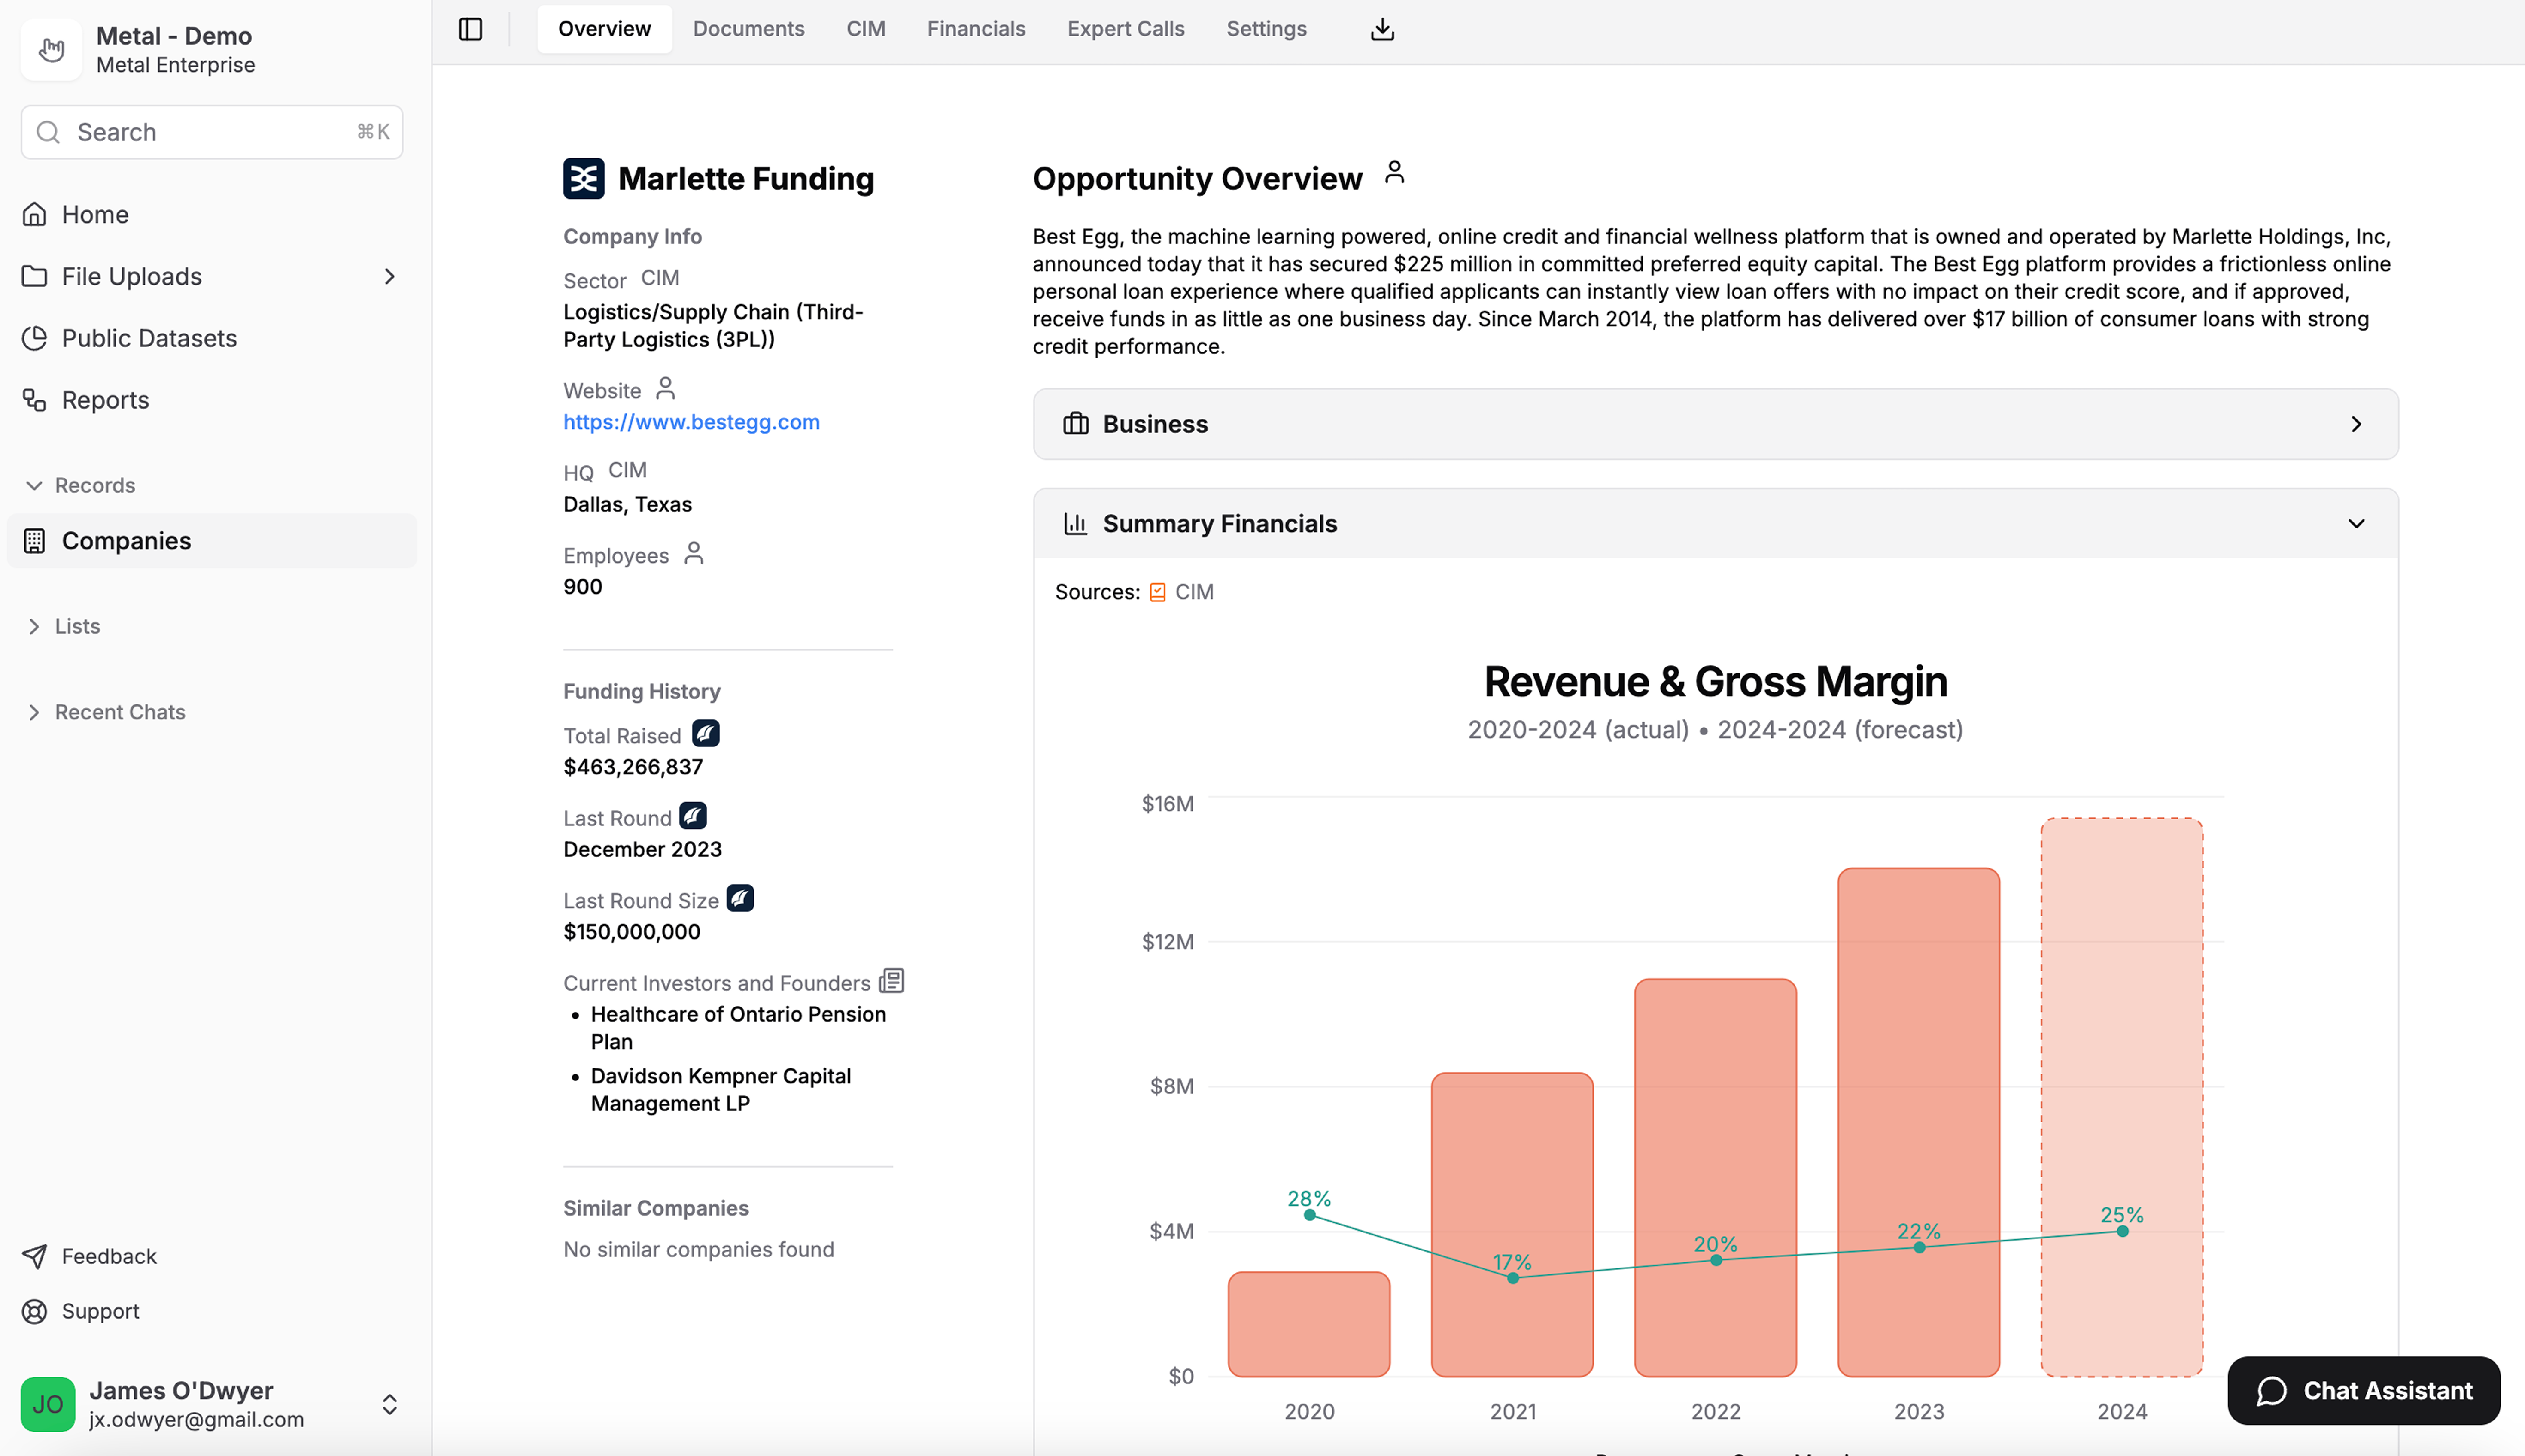This screenshot has width=2525, height=1456.
Task: Click the document icon beside Current Investors
Action: pos(891,981)
